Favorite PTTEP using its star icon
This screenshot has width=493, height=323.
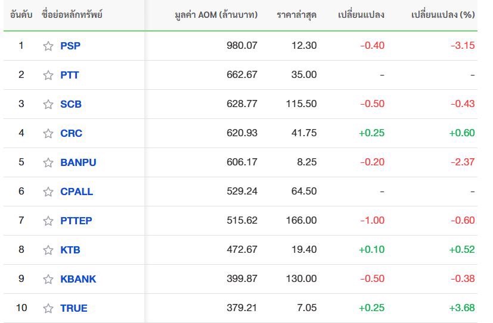[x=48, y=221]
